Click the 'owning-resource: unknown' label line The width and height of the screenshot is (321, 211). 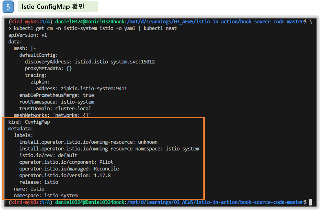pyautogui.click(x=89, y=142)
